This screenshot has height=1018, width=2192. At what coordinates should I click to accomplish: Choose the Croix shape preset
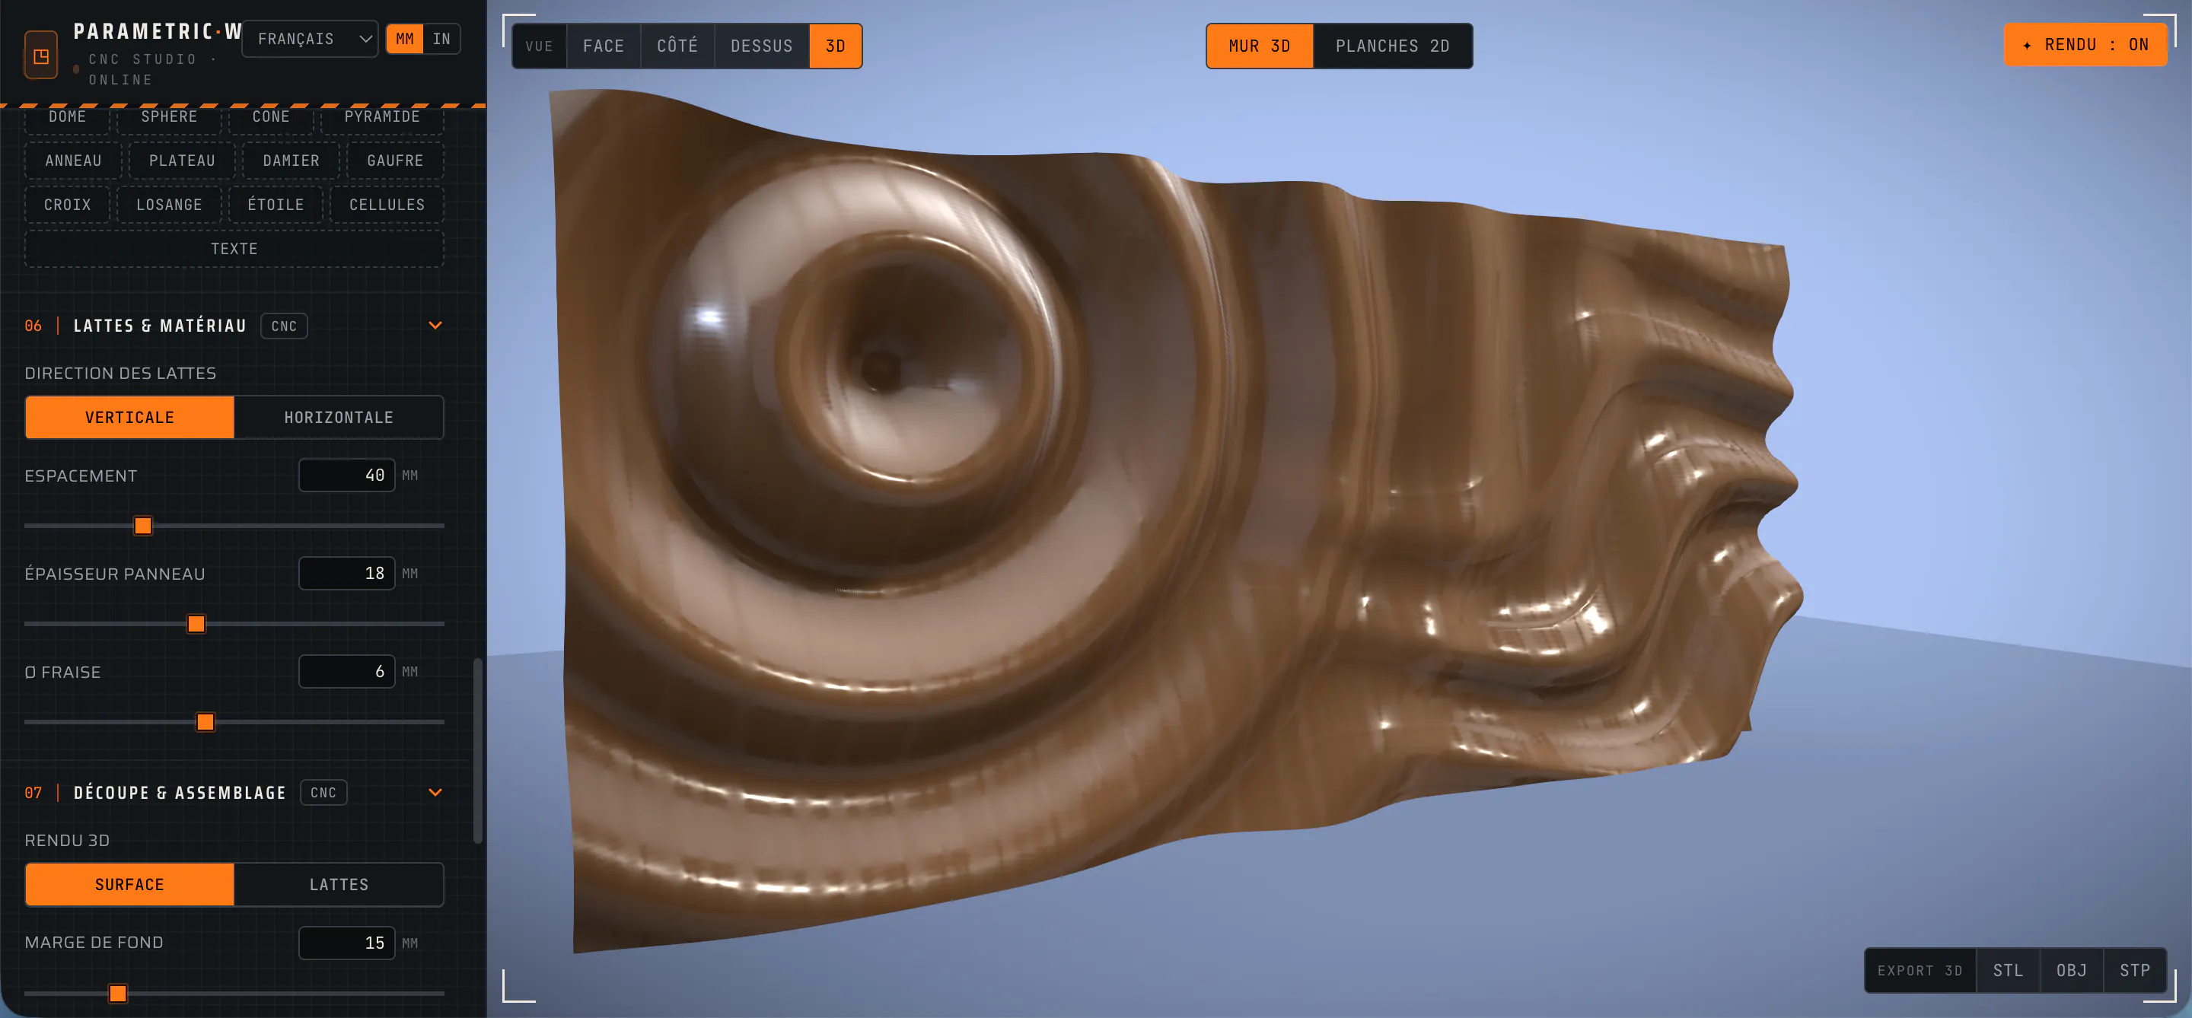[x=67, y=205]
